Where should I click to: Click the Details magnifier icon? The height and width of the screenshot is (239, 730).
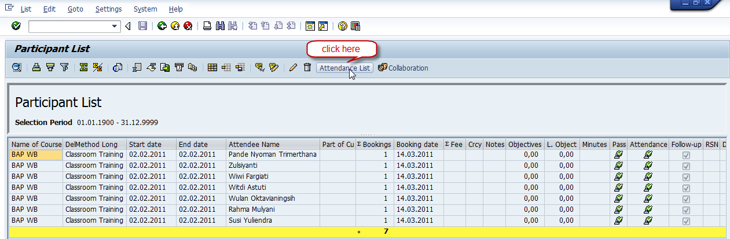[17, 68]
